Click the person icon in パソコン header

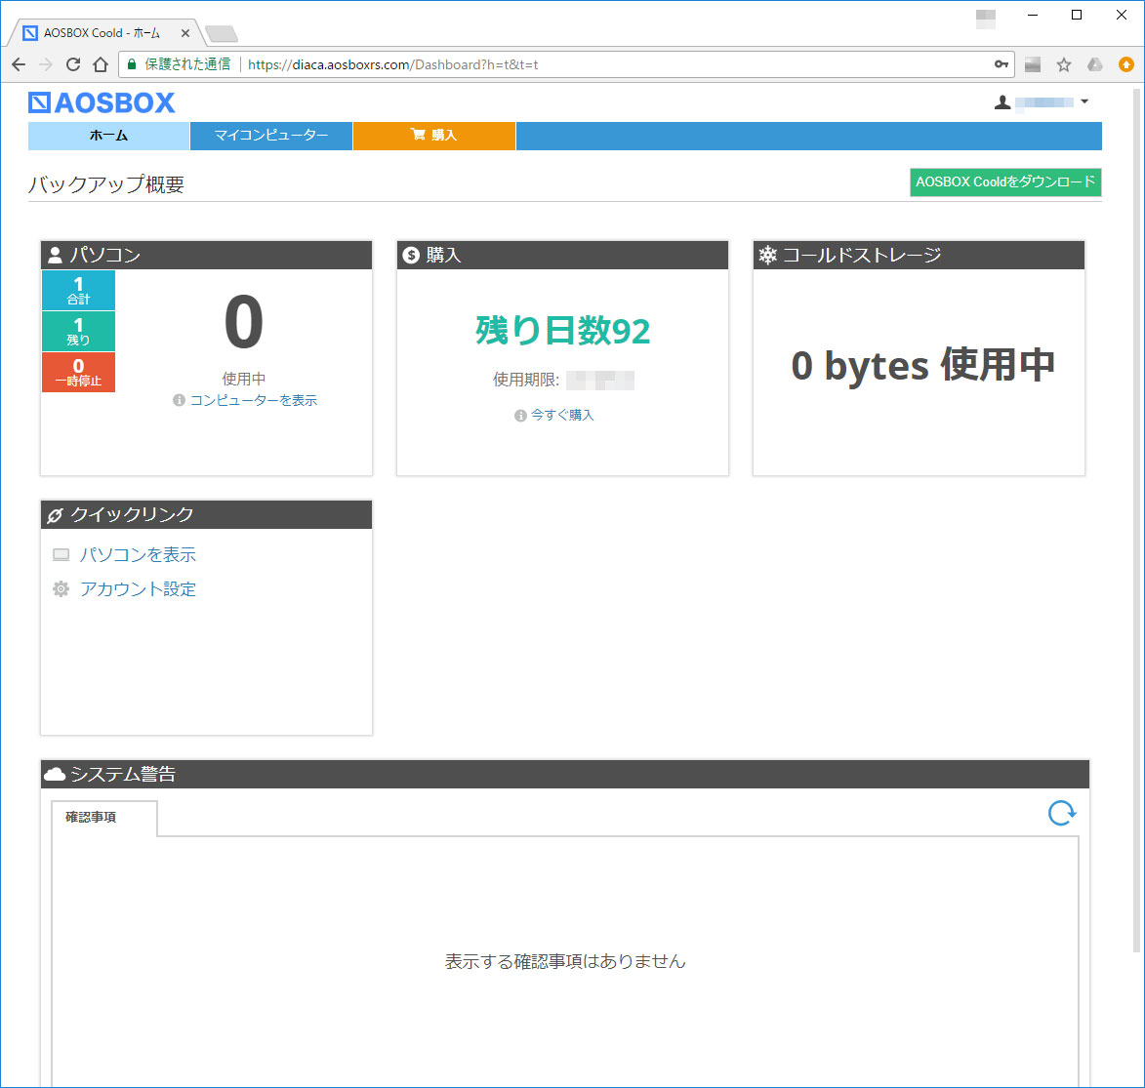tap(55, 255)
